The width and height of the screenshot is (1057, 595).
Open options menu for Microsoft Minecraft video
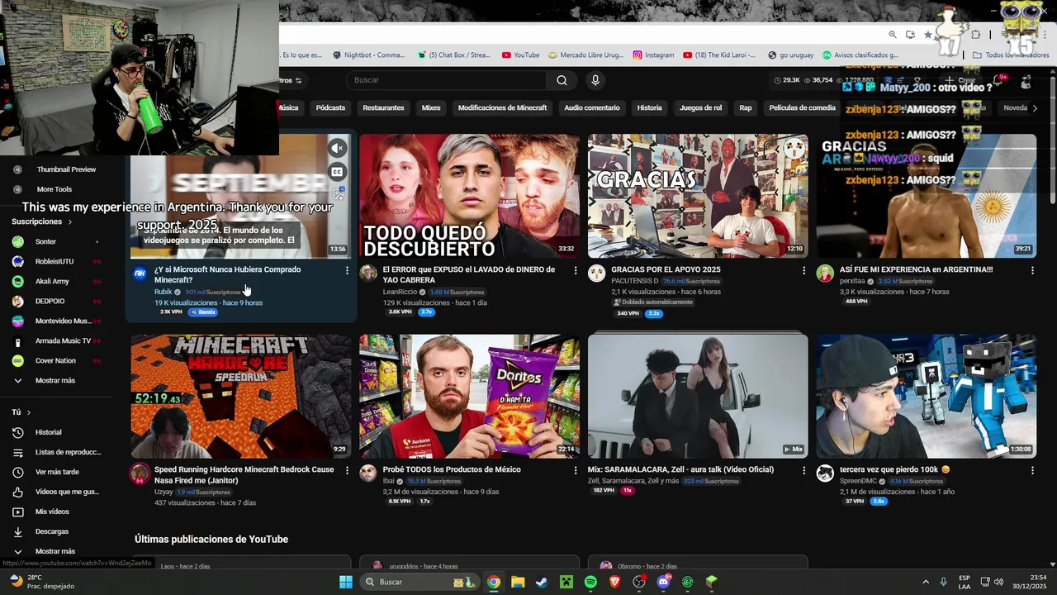coord(347,270)
